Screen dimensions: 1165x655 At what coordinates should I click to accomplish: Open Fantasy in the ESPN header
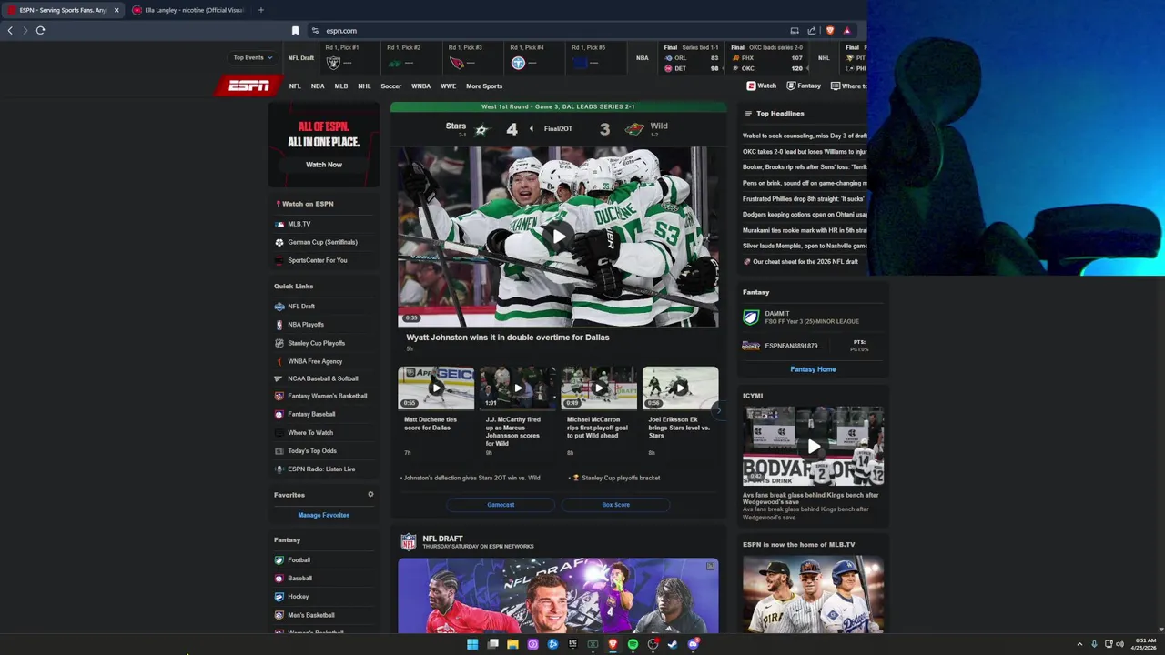804,86
